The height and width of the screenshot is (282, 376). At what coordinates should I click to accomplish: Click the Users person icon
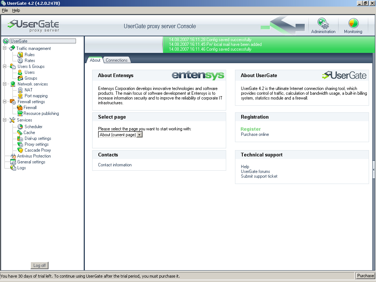tap(20, 72)
